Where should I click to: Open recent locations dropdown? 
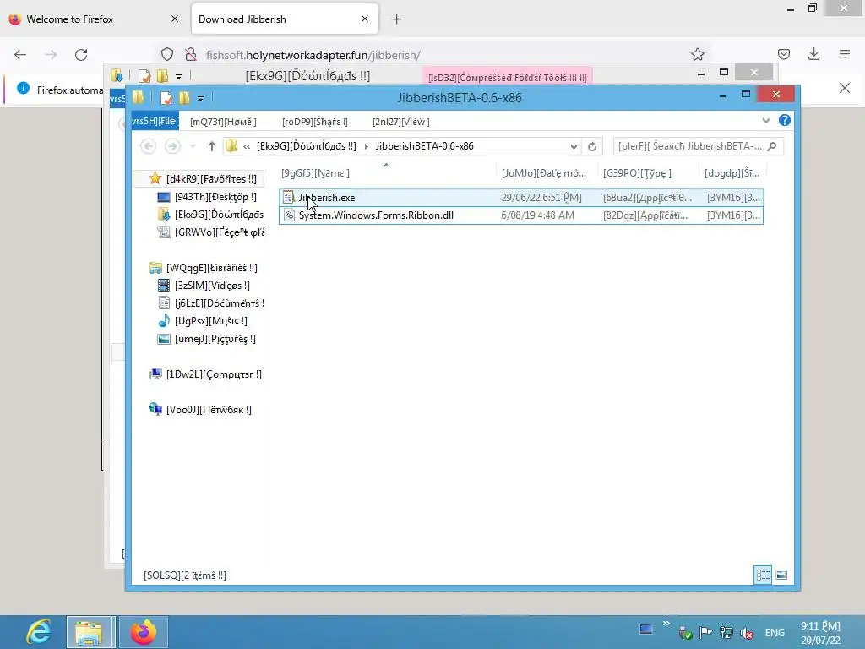(193, 146)
